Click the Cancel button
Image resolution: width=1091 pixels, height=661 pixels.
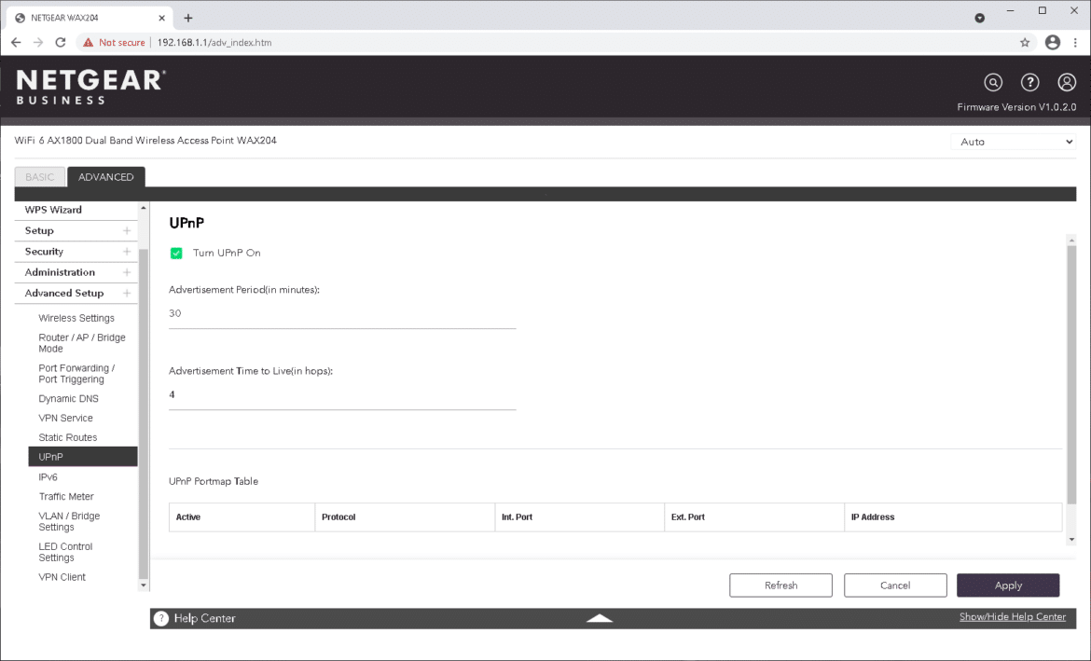pos(895,585)
